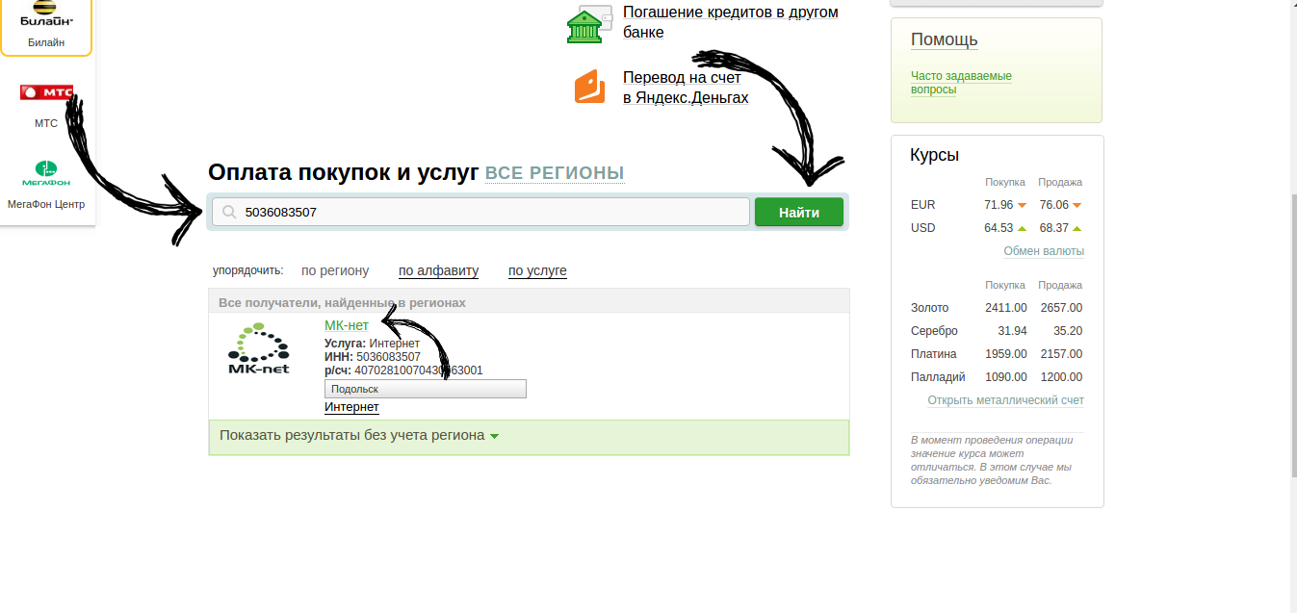The height and width of the screenshot is (613, 1297).
Task: Click the Билайн label text
Action: coord(46,42)
